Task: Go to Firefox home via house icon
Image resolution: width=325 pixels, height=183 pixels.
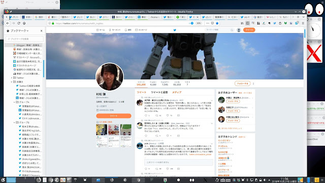Action: tap(24, 23)
